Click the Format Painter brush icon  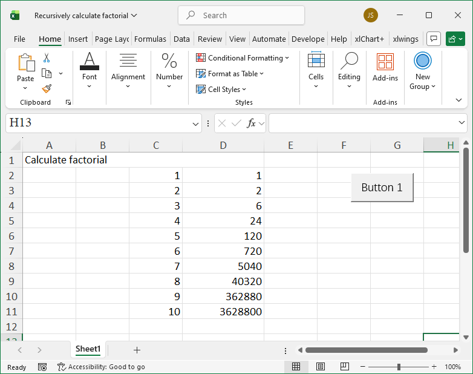coord(47,88)
